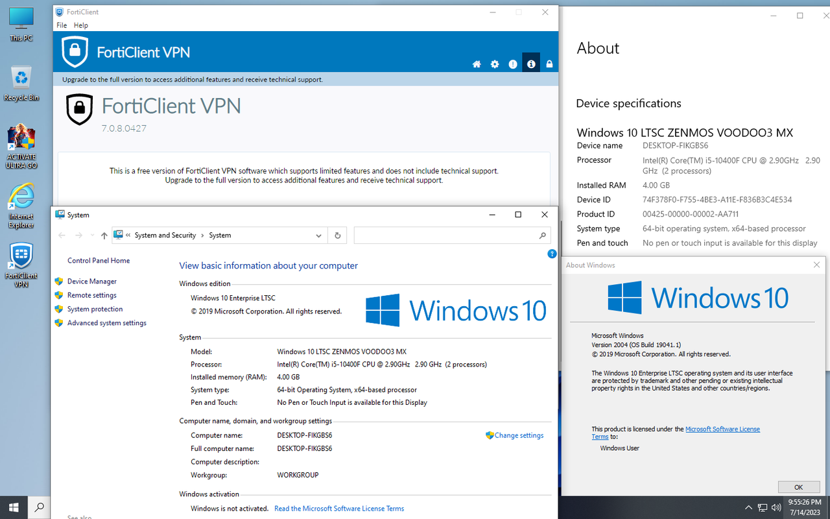This screenshot has width=830, height=519.
Task: Go back in System window
Action: [x=62, y=235]
